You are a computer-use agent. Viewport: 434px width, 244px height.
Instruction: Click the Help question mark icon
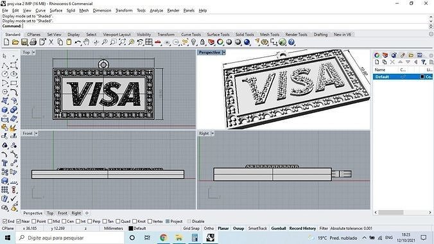coord(291,42)
